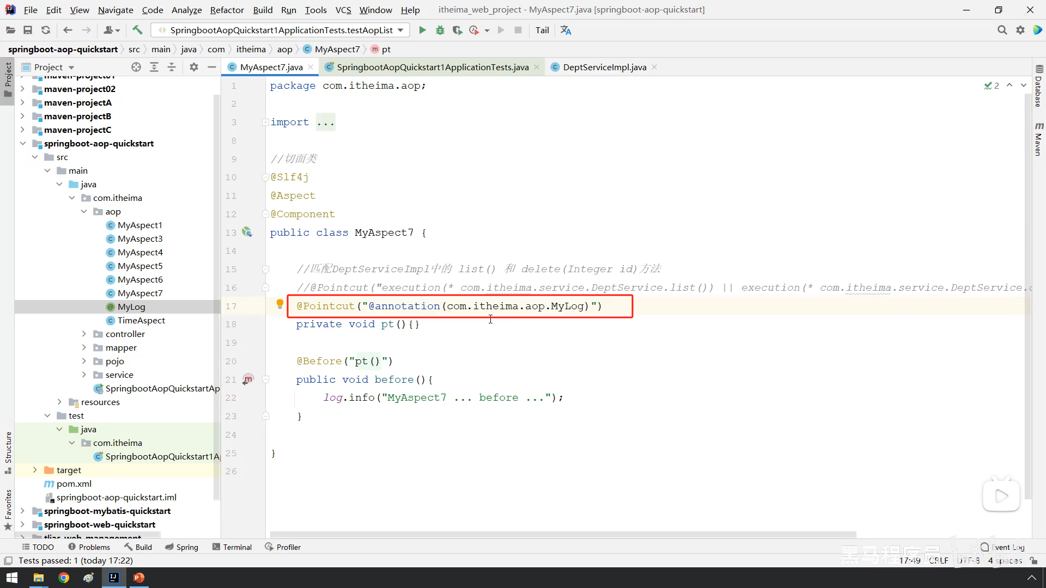Screen dimensions: 1046x588
Task: Open File Explorer from the taskbar
Action: pos(38,578)
